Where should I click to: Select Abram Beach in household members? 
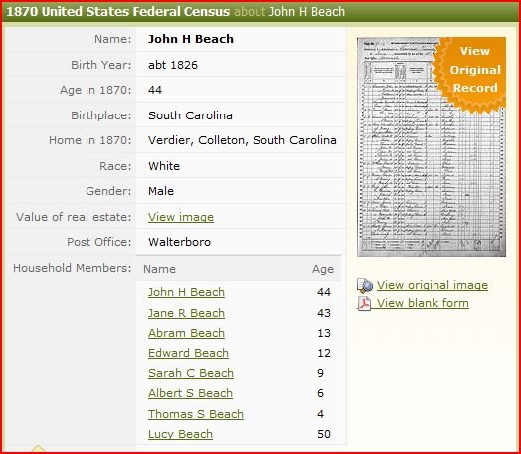click(186, 333)
